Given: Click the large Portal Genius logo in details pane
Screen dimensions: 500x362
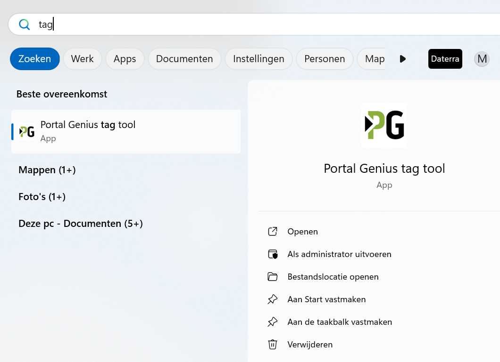Looking at the screenshot, I should (x=384, y=125).
